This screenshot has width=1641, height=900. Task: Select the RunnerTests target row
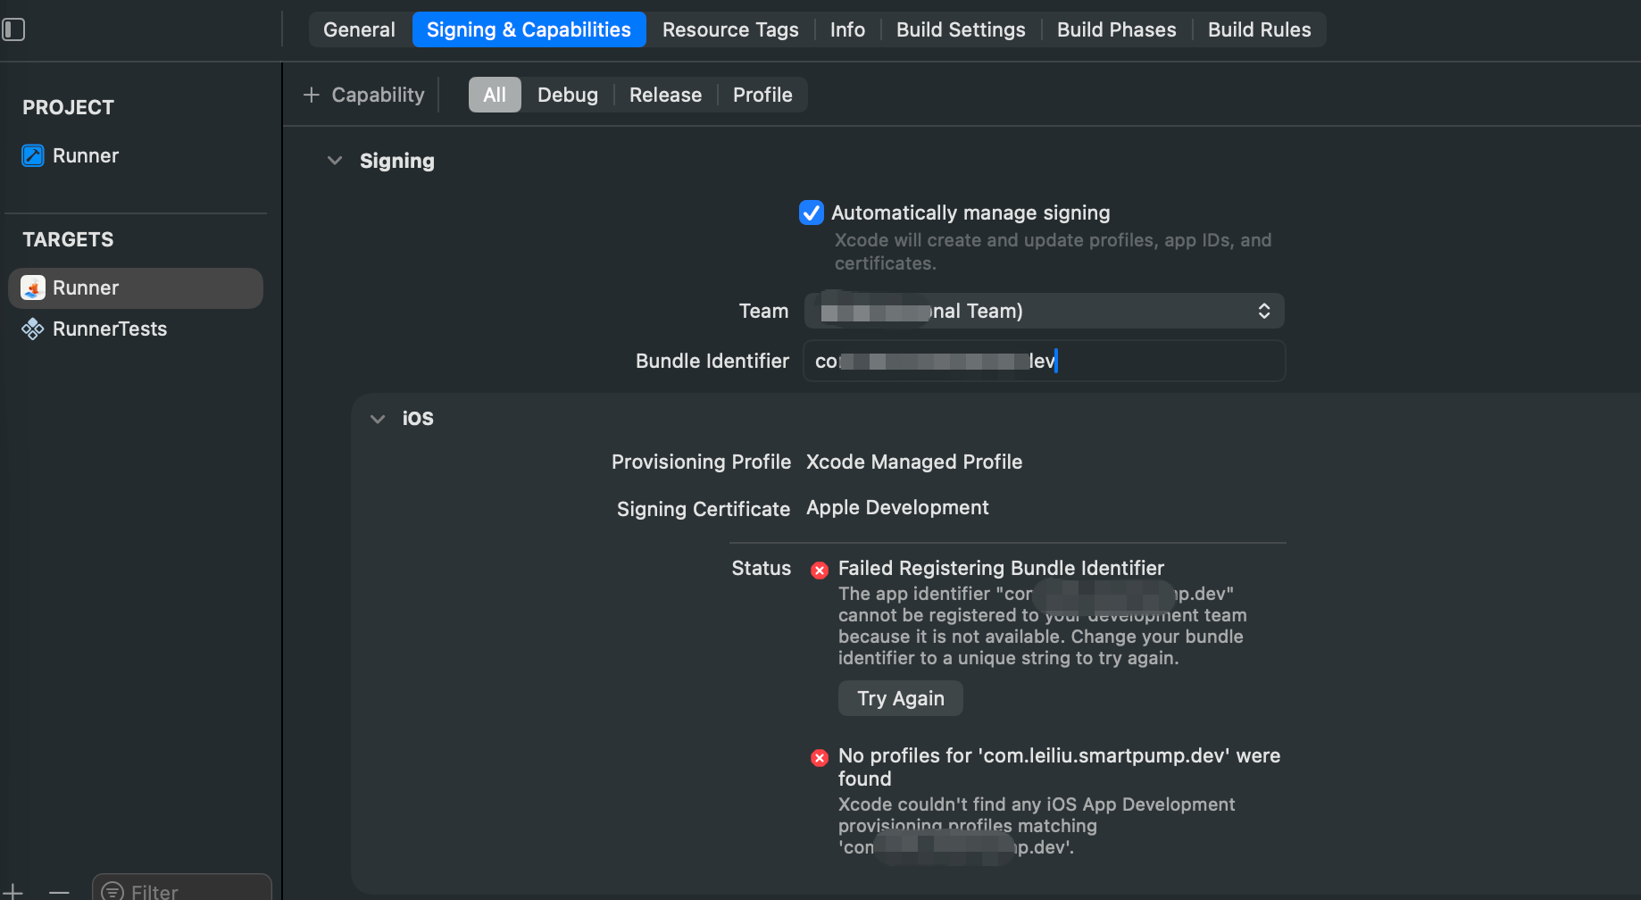pyautogui.click(x=136, y=329)
